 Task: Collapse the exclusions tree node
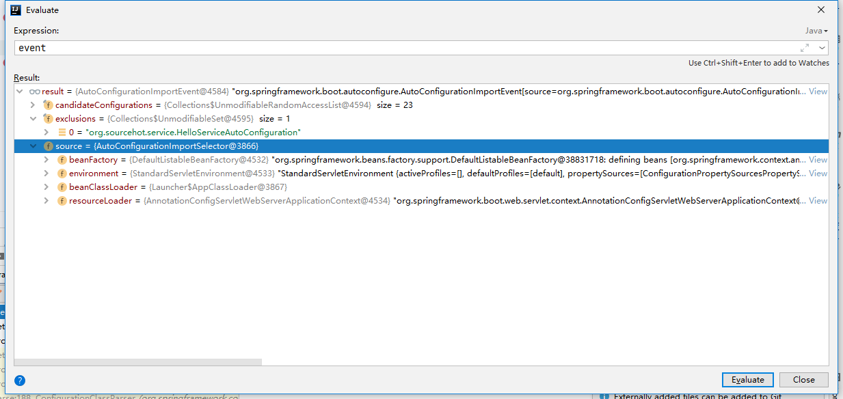[32, 119]
